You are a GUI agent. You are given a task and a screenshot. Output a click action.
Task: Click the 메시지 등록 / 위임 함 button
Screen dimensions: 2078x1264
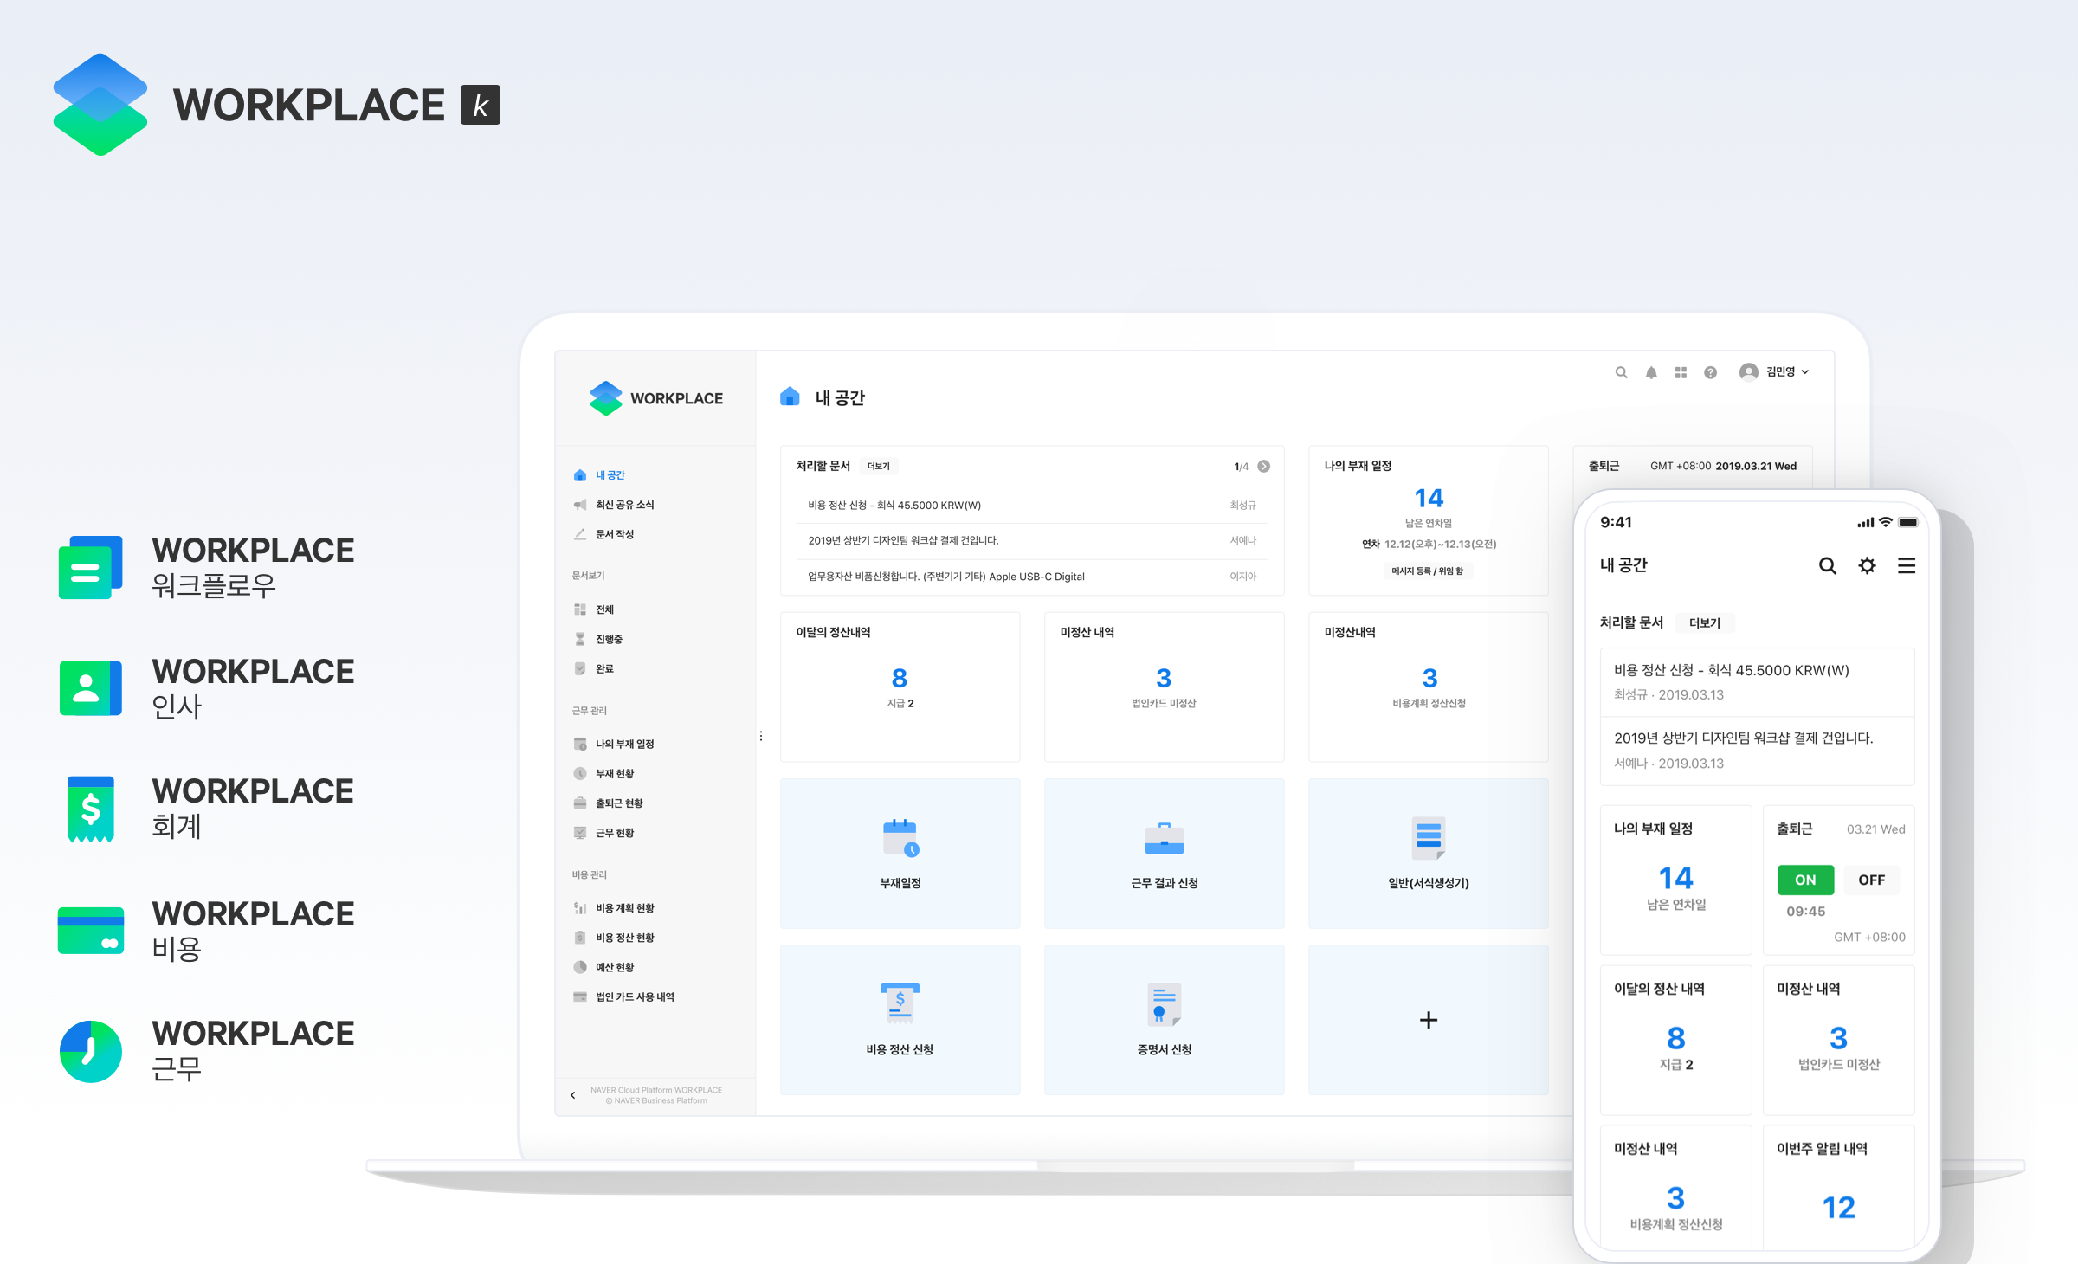[x=1428, y=571]
